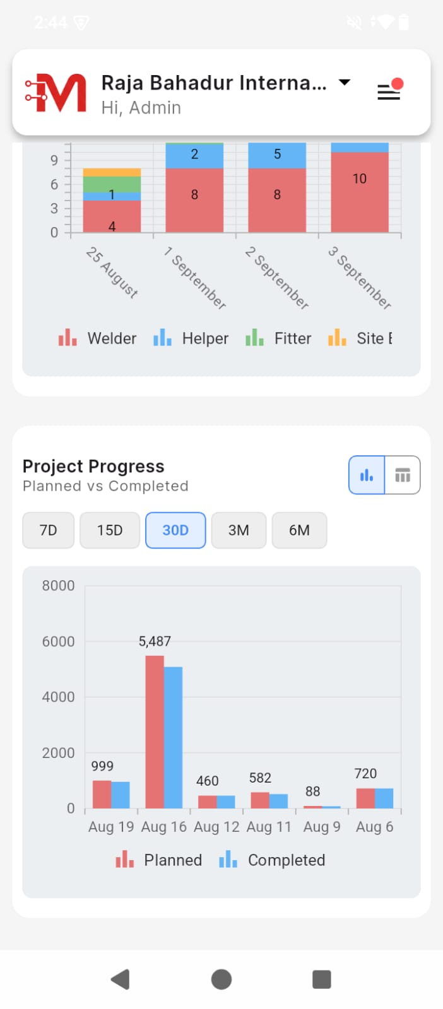Toggle the Planned legend series
443x1009 pixels.
pos(159,860)
